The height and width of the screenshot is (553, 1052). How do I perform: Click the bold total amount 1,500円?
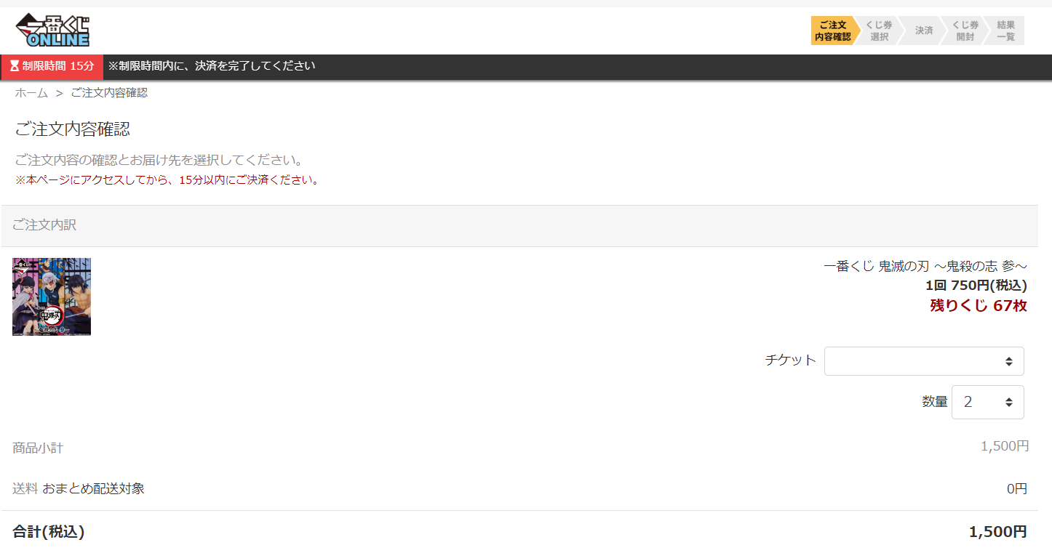(998, 532)
